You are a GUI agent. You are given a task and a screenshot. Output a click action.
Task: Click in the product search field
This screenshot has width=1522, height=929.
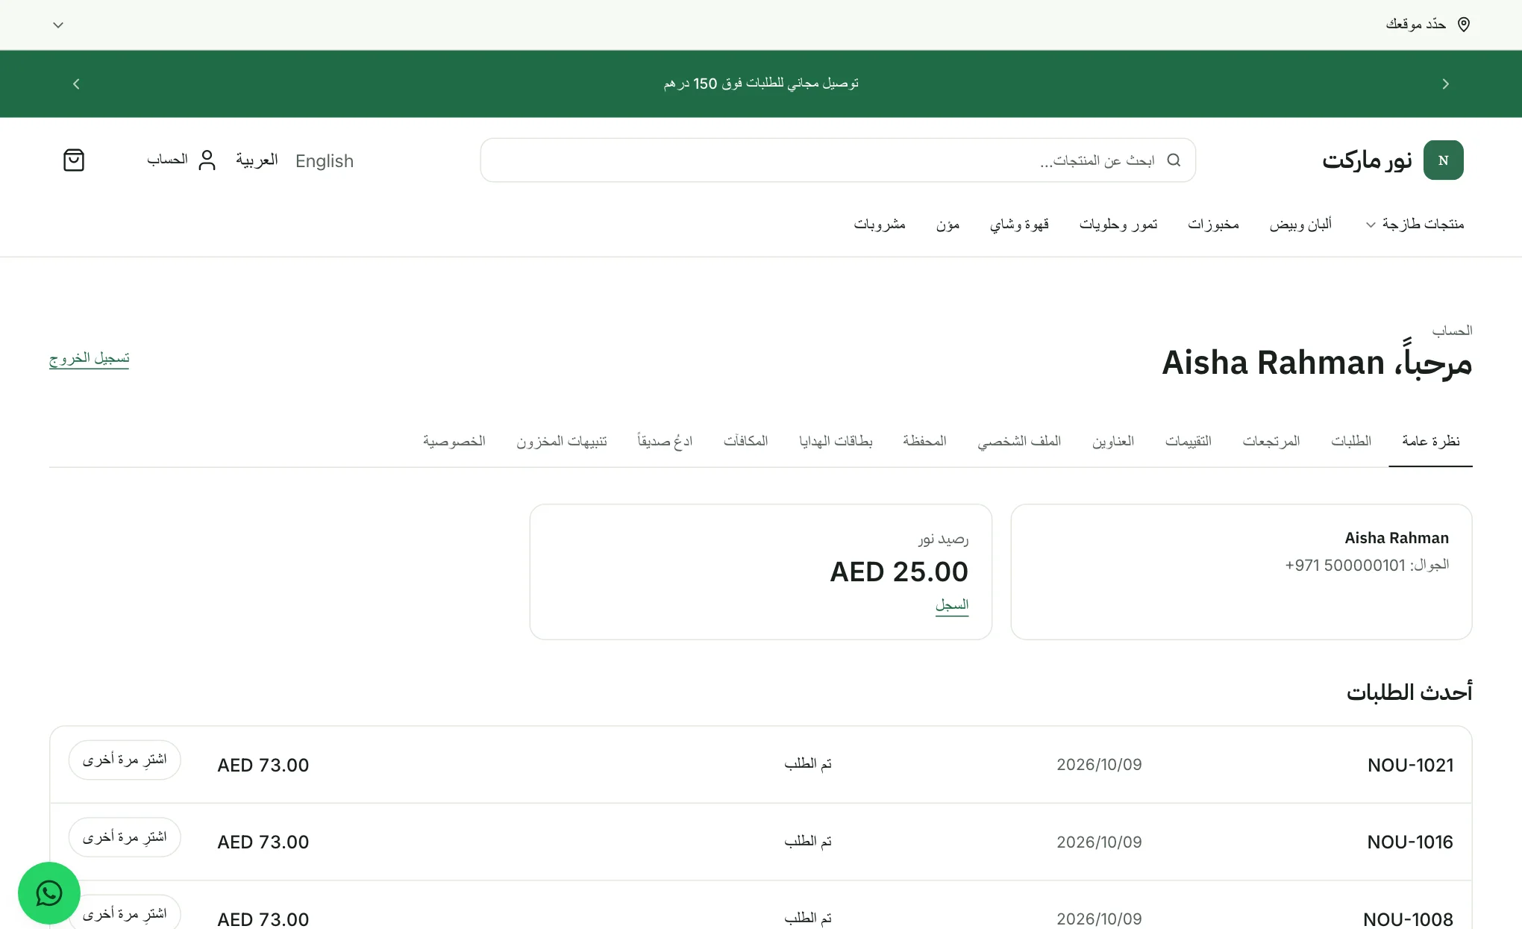(x=838, y=160)
